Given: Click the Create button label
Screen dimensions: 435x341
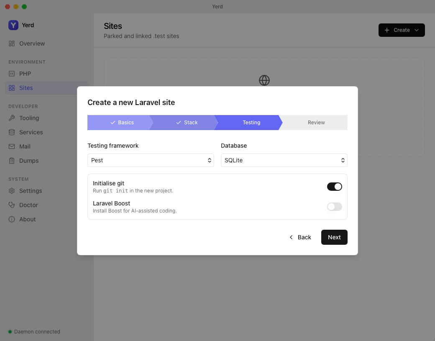Looking at the screenshot, I should click(x=402, y=30).
